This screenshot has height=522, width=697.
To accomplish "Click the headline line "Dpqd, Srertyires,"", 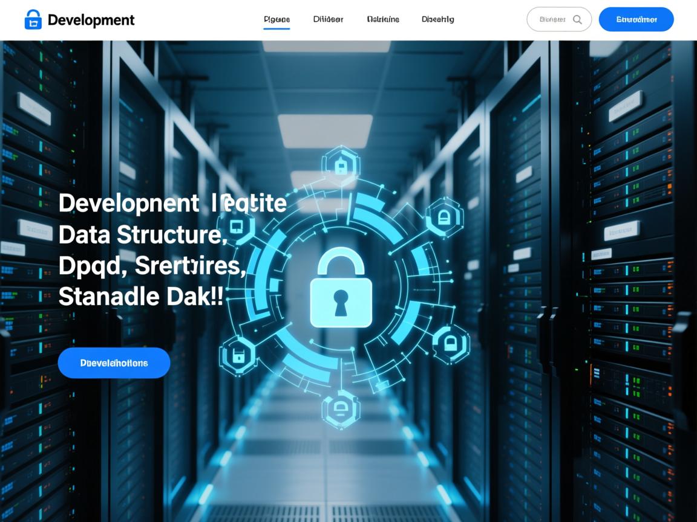I will pyautogui.click(x=152, y=266).
